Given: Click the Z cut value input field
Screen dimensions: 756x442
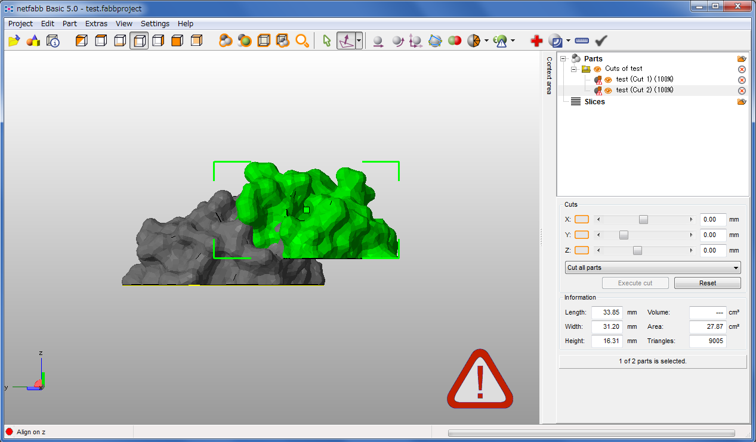Looking at the screenshot, I should [712, 250].
